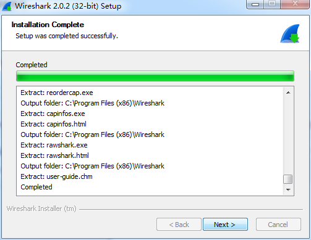Click the log scrollbar down arrow
Viewport: 311px width, 240px height.
[288, 189]
